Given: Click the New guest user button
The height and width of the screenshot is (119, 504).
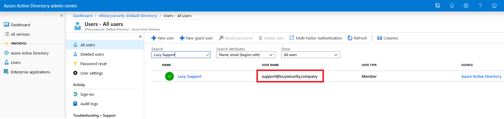Looking at the screenshot, I should (x=196, y=38).
